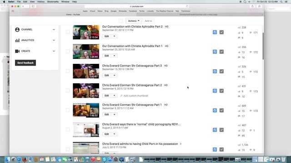Reload page using address bar refresh icon
291x163 pixels.
point(187,6)
